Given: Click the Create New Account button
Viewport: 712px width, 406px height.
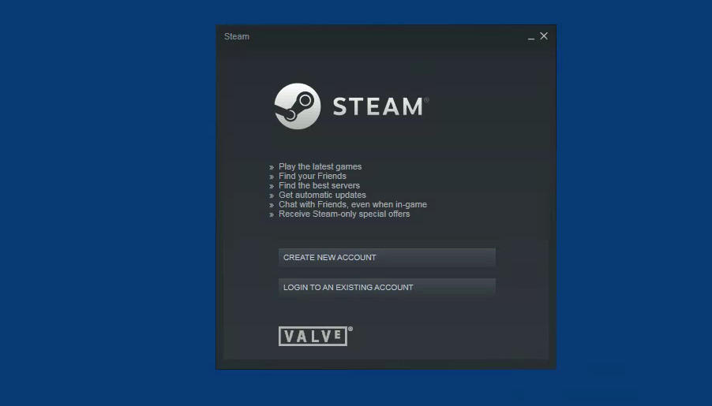Looking at the screenshot, I should pos(387,257).
